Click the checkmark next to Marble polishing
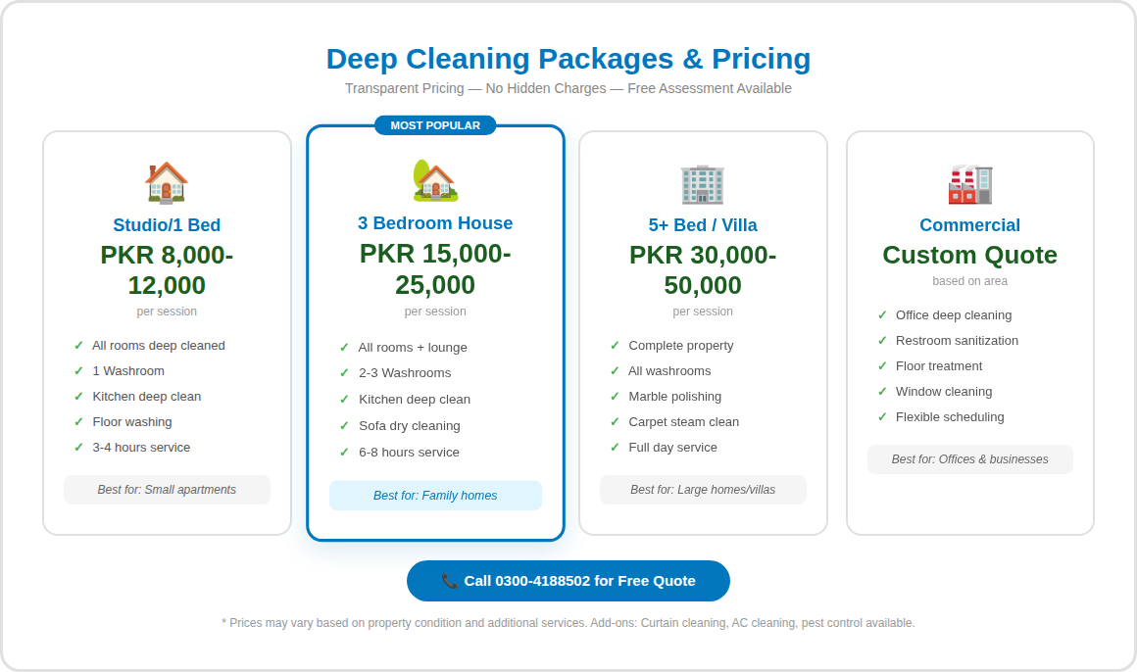The width and height of the screenshot is (1137, 672). click(615, 396)
